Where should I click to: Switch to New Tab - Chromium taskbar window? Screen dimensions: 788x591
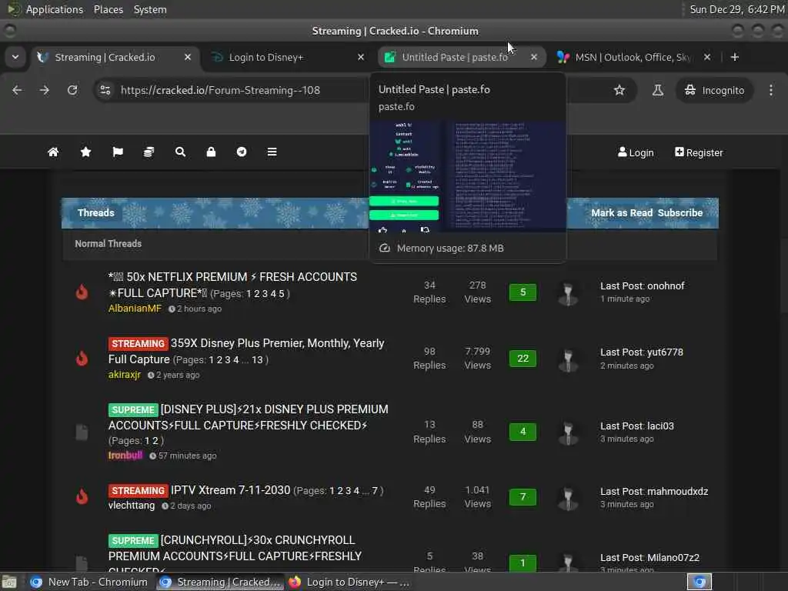tap(88, 582)
